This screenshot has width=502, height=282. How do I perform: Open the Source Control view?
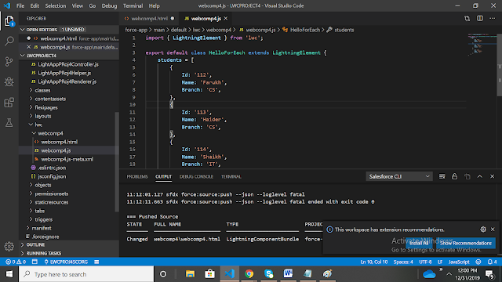tap(9, 61)
